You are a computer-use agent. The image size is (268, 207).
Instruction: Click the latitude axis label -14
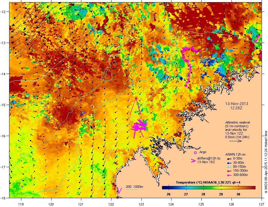point(3,74)
